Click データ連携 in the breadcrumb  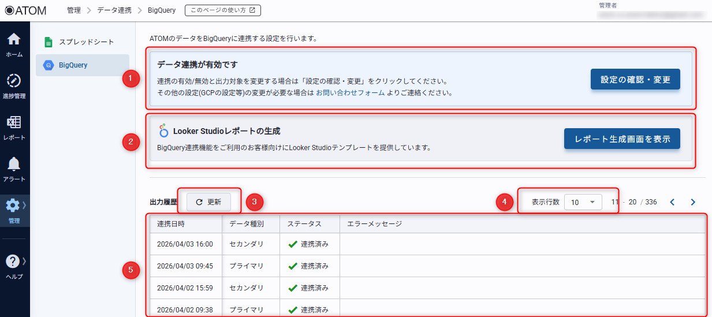(114, 10)
